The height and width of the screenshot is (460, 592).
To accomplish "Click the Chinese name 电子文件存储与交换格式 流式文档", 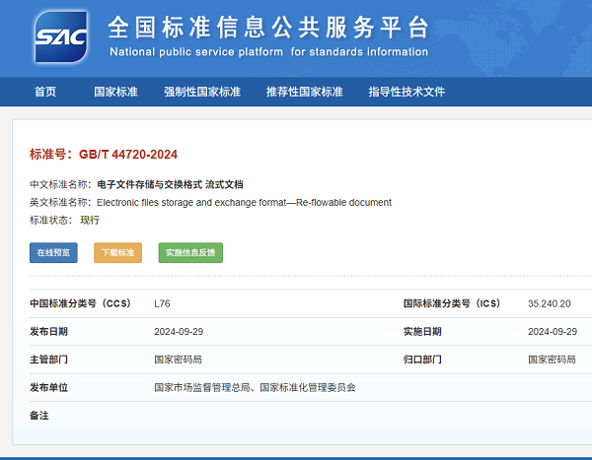I will click(170, 184).
